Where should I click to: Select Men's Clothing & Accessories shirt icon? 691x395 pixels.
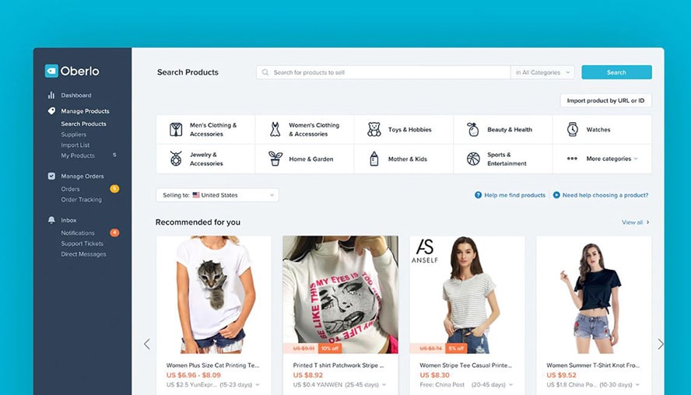click(x=176, y=130)
